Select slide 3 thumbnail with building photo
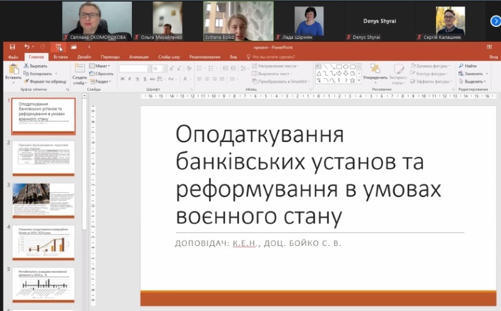 (x=43, y=200)
